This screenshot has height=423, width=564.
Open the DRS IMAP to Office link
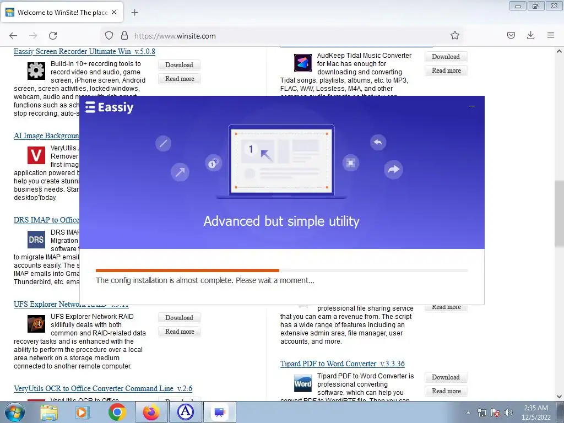click(x=46, y=220)
